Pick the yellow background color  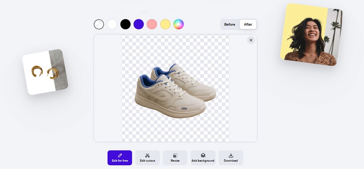click(165, 24)
